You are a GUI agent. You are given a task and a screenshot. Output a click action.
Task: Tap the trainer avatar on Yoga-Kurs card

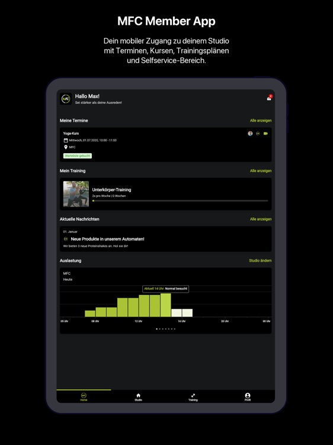(x=250, y=133)
